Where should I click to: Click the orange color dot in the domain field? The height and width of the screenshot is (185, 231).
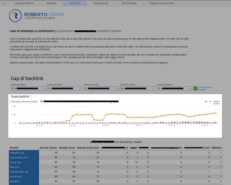49,88
